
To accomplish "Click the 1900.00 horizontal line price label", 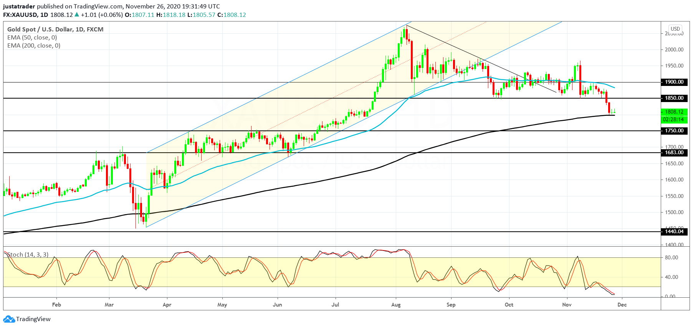I will click(x=674, y=82).
